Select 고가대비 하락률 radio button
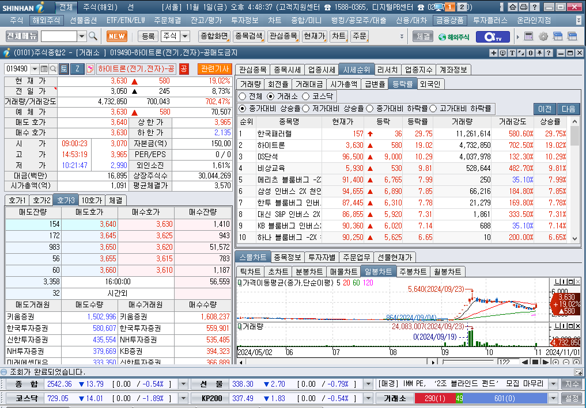The width and height of the screenshot is (586, 408). tap(433, 109)
